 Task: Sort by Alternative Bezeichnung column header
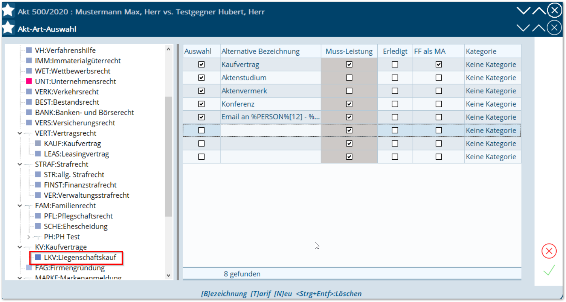point(271,51)
